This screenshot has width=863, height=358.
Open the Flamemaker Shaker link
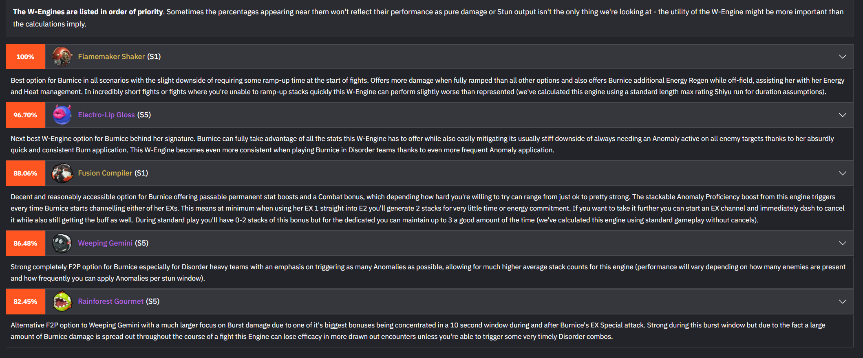tap(111, 57)
